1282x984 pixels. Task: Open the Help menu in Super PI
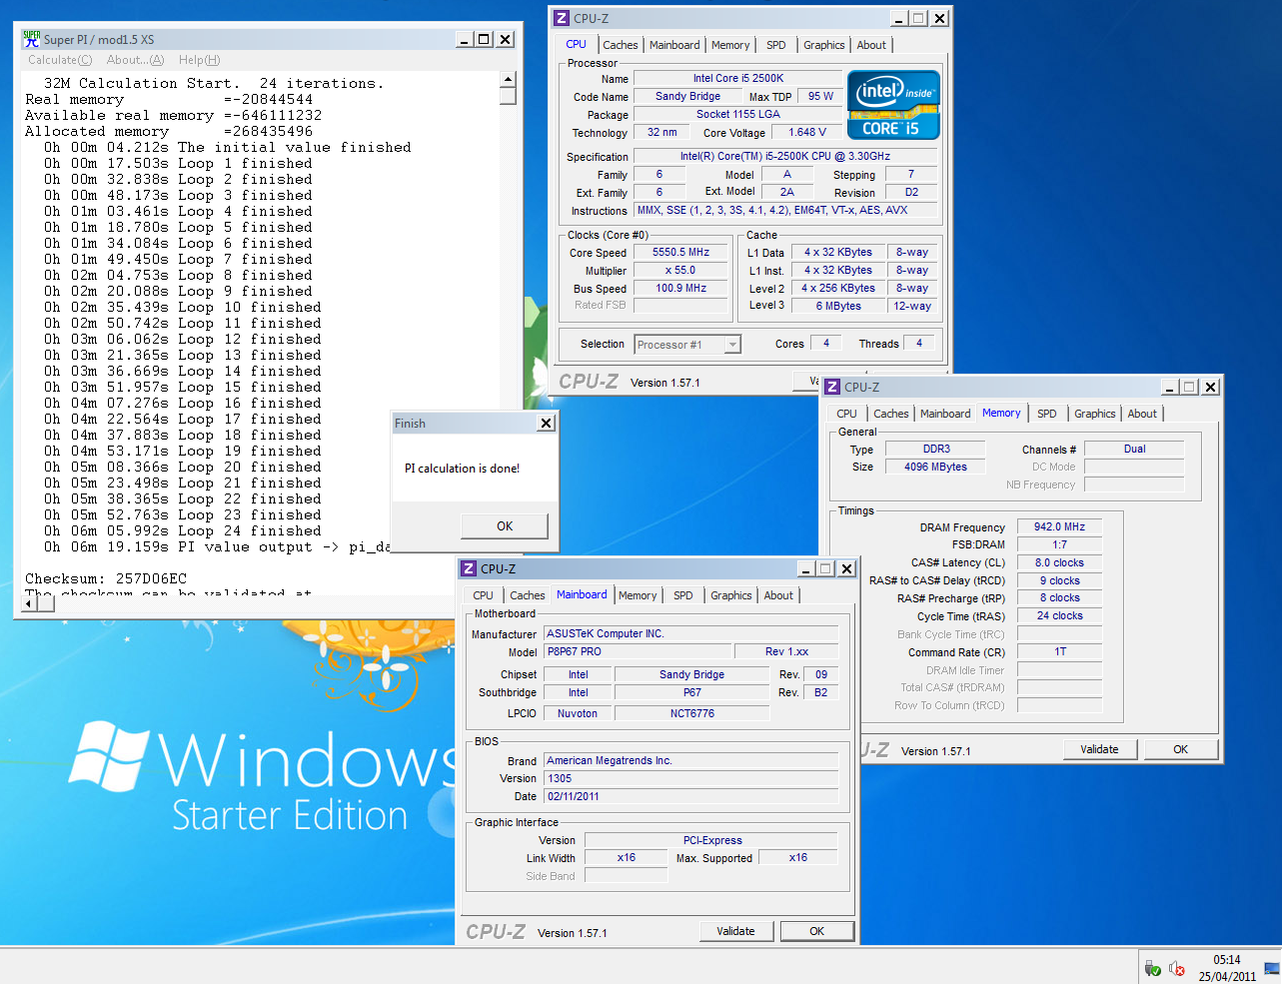point(199,60)
